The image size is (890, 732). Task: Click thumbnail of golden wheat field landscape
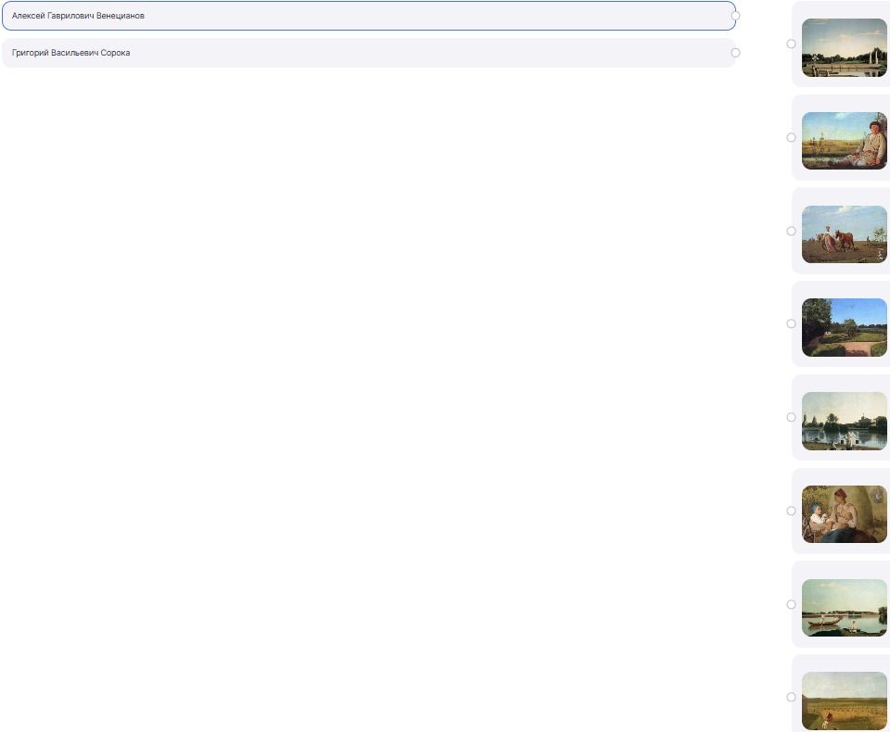click(x=844, y=700)
